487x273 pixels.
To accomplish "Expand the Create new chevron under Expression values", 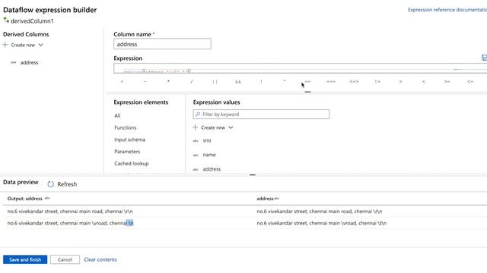I will pos(231,127).
